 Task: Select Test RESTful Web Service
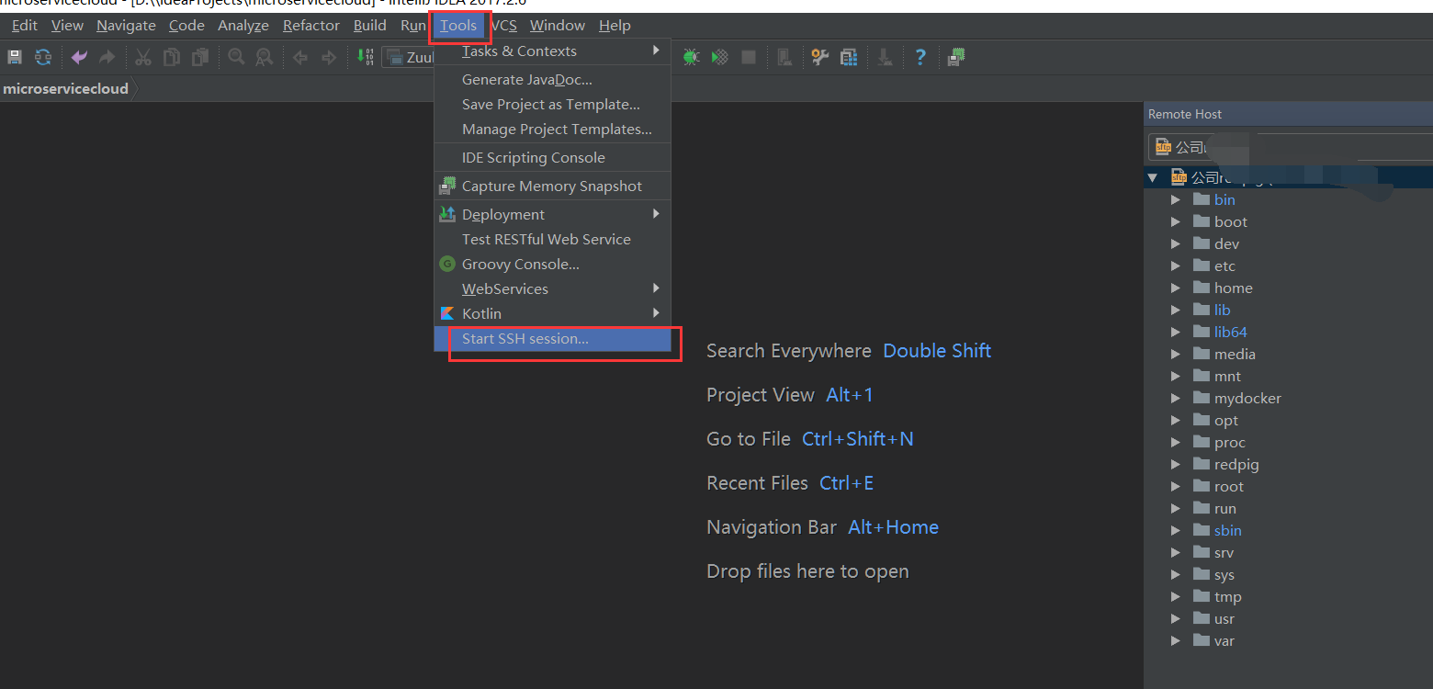point(552,240)
